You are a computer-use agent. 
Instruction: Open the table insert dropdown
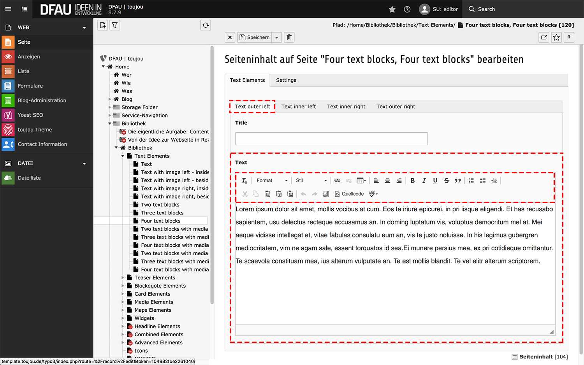(x=361, y=181)
